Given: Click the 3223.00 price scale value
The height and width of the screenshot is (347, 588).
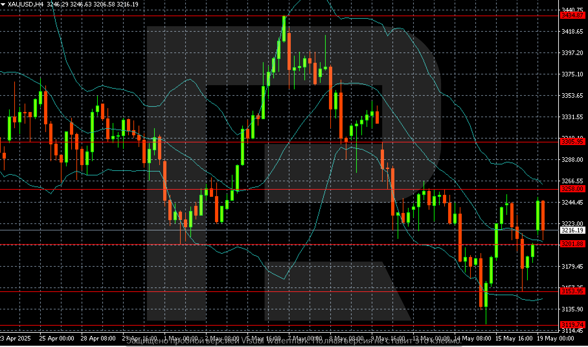Looking at the screenshot, I should pyautogui.click(x=572, y=224).
